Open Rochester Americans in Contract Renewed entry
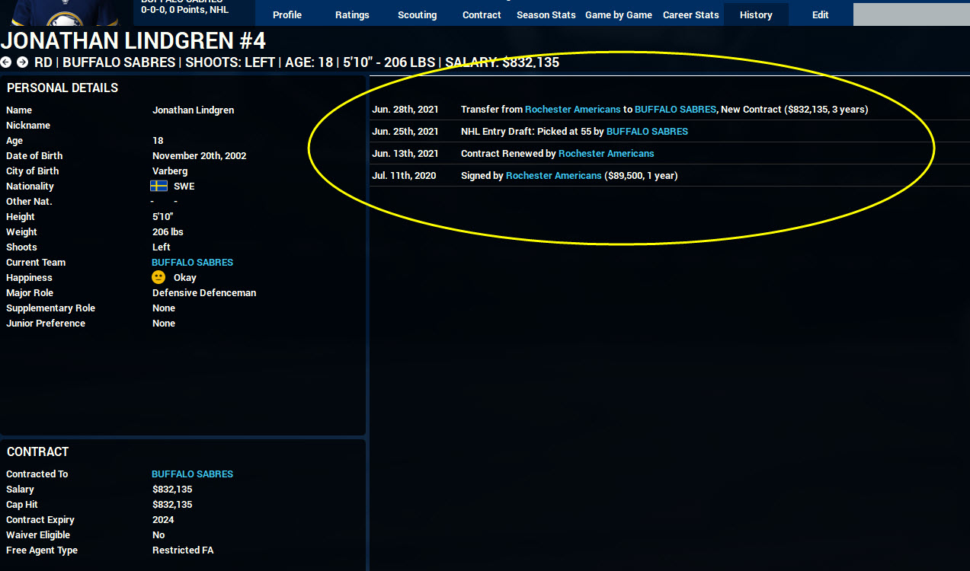 coord(606,153)
